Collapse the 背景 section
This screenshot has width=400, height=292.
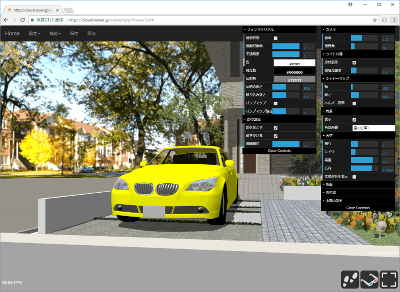(x=358, y=111)
